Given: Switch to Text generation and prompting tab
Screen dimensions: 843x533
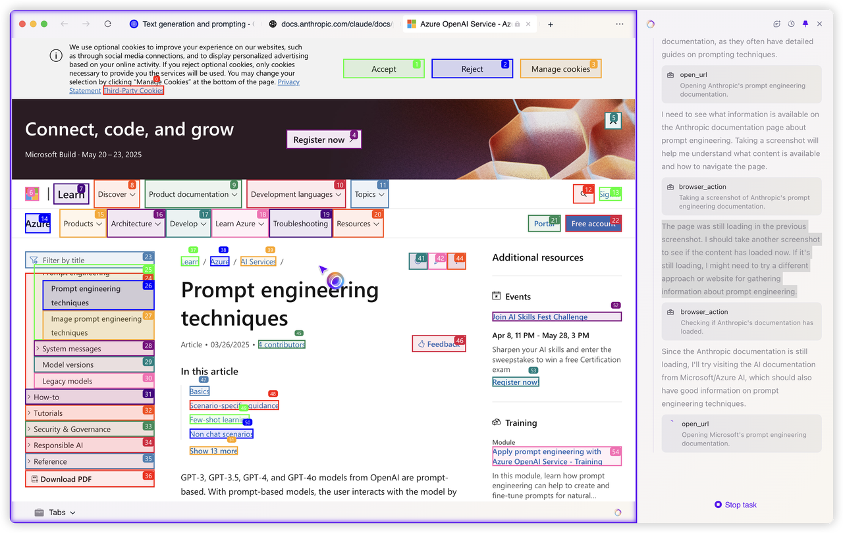Looking at the screenshot, I should pyautogui.click(x=192, y=24).
